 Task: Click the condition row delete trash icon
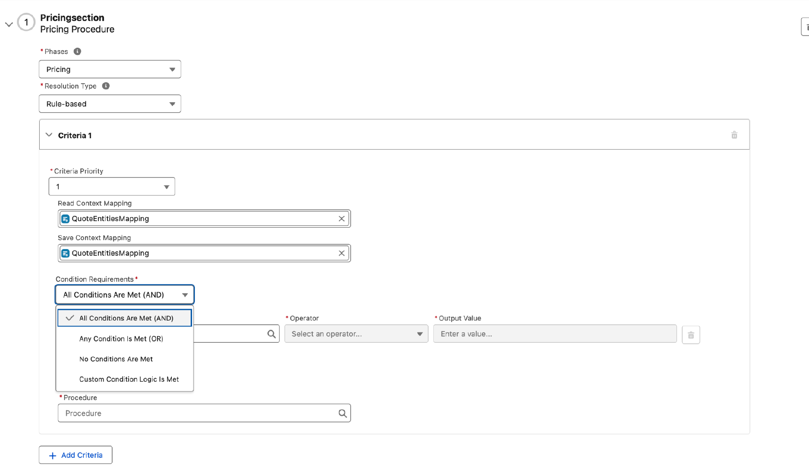click(690, 335)
